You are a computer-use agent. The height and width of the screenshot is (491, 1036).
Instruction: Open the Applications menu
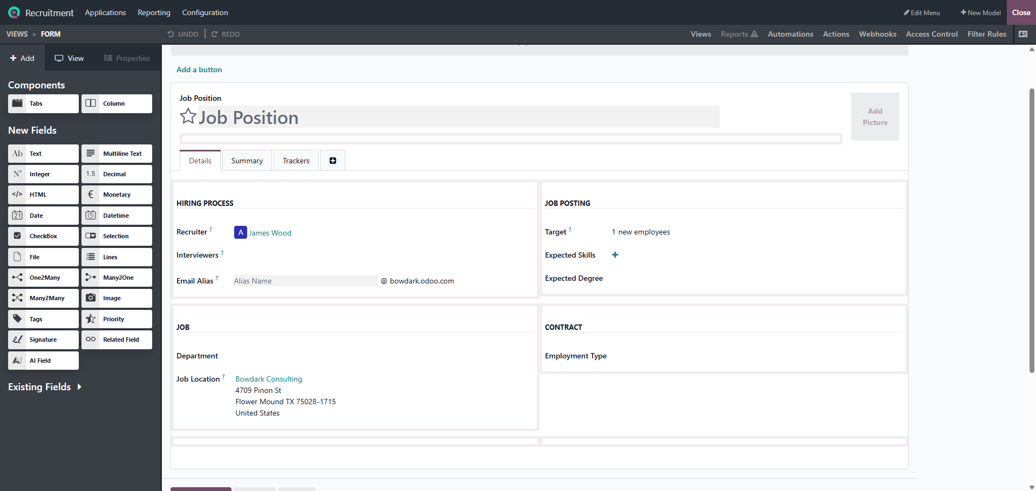(x=105, y=12)
